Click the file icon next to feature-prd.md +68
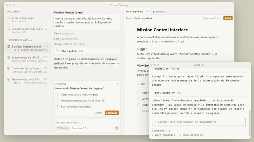Image resolution: width=254 pixels, height=142 pixels. [57, 51]
